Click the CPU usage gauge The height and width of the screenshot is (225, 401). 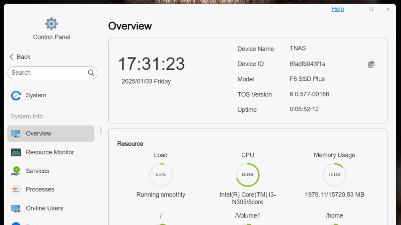(x=247, y=175)
